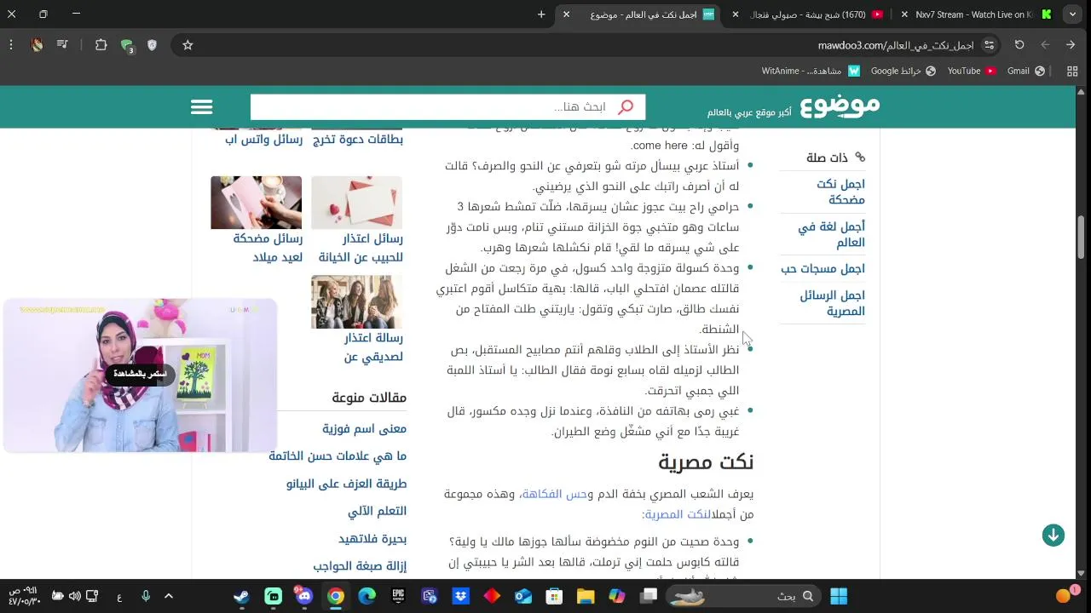Follow the 'لنكت المصرية' inline link
Screen dimensions: 1091x613
point(678,514)
